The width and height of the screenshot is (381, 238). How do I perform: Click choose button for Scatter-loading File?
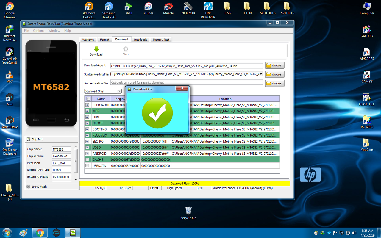(x=275, y=74)
